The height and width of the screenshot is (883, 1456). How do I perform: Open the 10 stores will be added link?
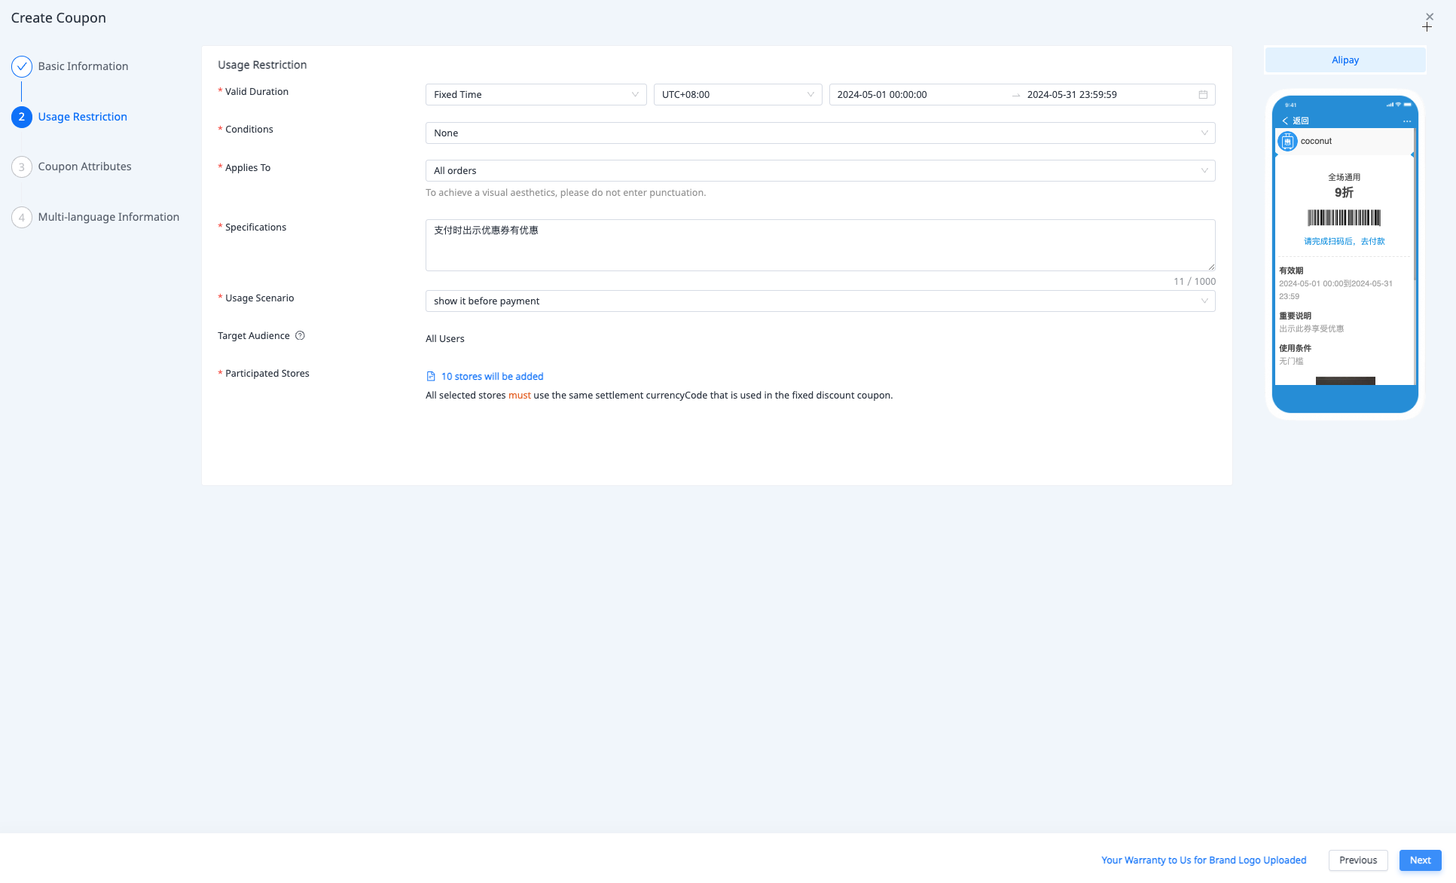pyautogui.click(x=492, y=377)
